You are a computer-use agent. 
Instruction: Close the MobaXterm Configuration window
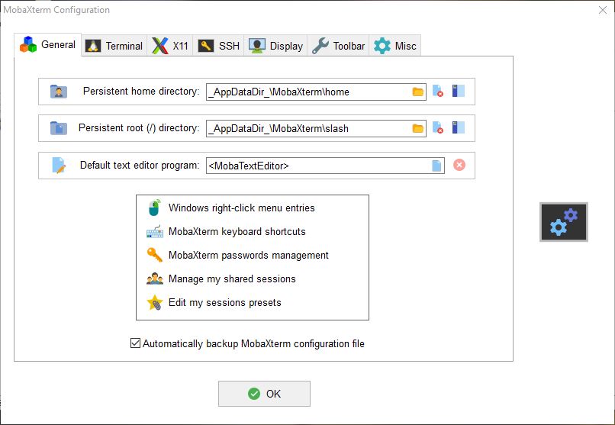point(603,10)
